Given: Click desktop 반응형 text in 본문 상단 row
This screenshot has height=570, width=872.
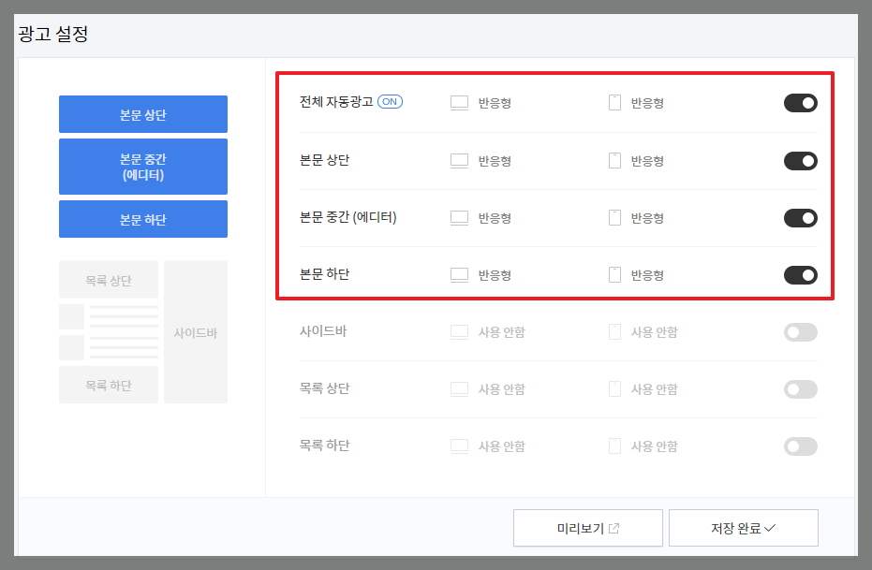Looking at the screenshot, I should [x=495, y=161].
